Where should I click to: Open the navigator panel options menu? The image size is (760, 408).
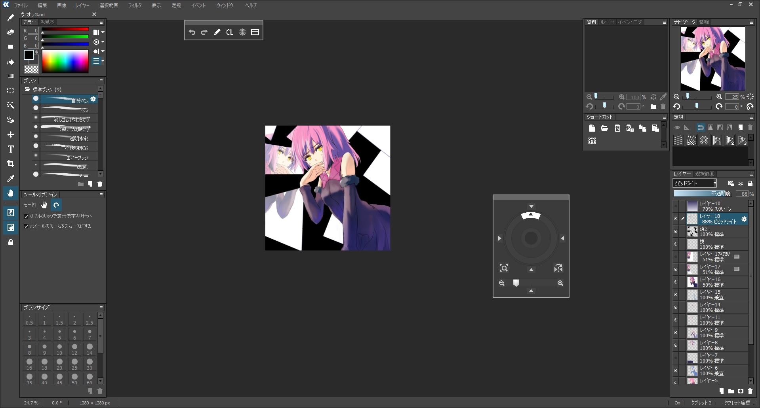click(751, 22)
